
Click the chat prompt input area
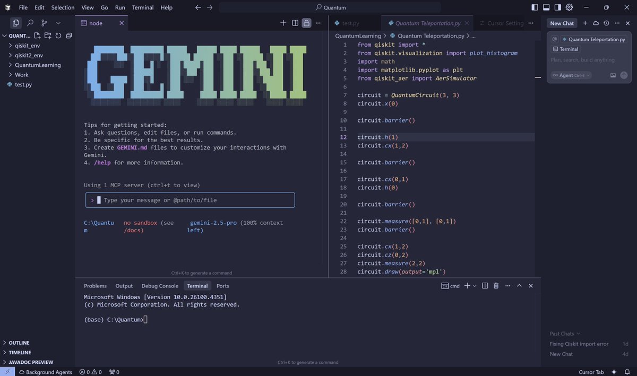pyautogui.click(x=589, y=60)
